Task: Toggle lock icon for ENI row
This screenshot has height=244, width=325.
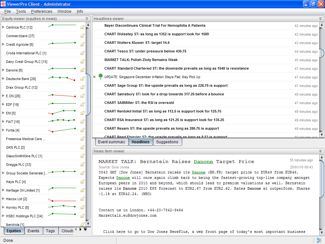Action: [83, 113]
